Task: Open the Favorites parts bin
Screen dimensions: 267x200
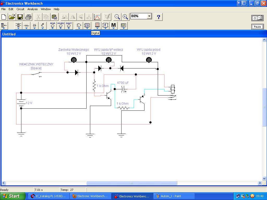Action: [x=4, y=26]
